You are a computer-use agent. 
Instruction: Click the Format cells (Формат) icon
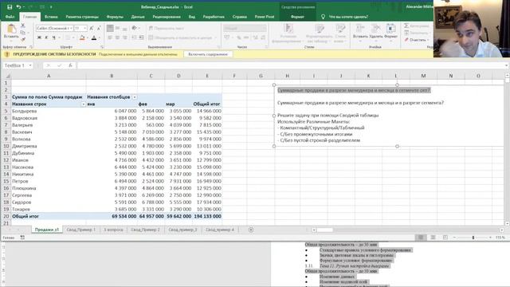(x=390, y=29)
